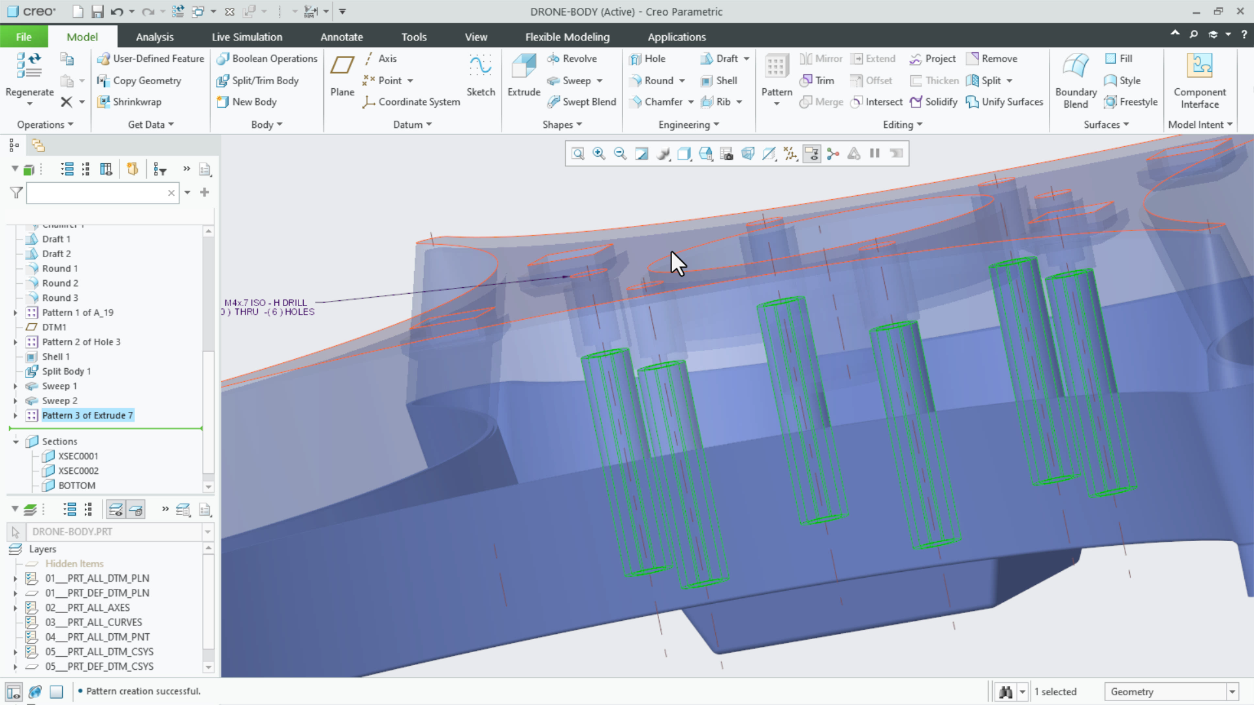The image size is (1254, 705).
Task: Open the Analysis ribbon tab
Action: 155,37
